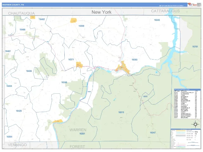
Task: Select ZIP code label 16351
Action: 82,134
